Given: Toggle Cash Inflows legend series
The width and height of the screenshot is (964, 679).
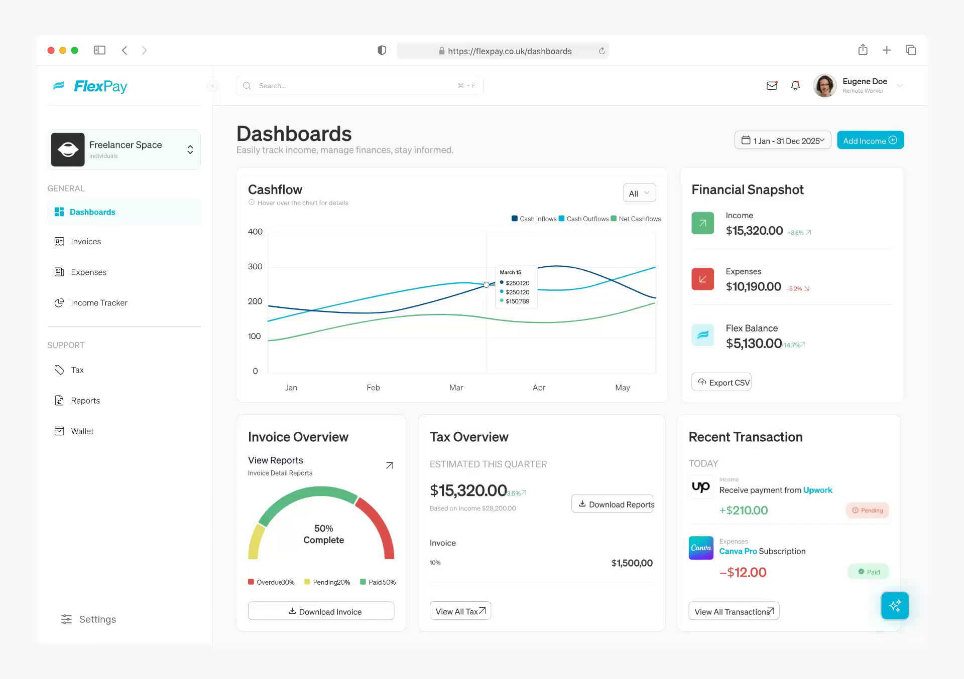Looking at the screenshot, I should (x=534, y=219).
